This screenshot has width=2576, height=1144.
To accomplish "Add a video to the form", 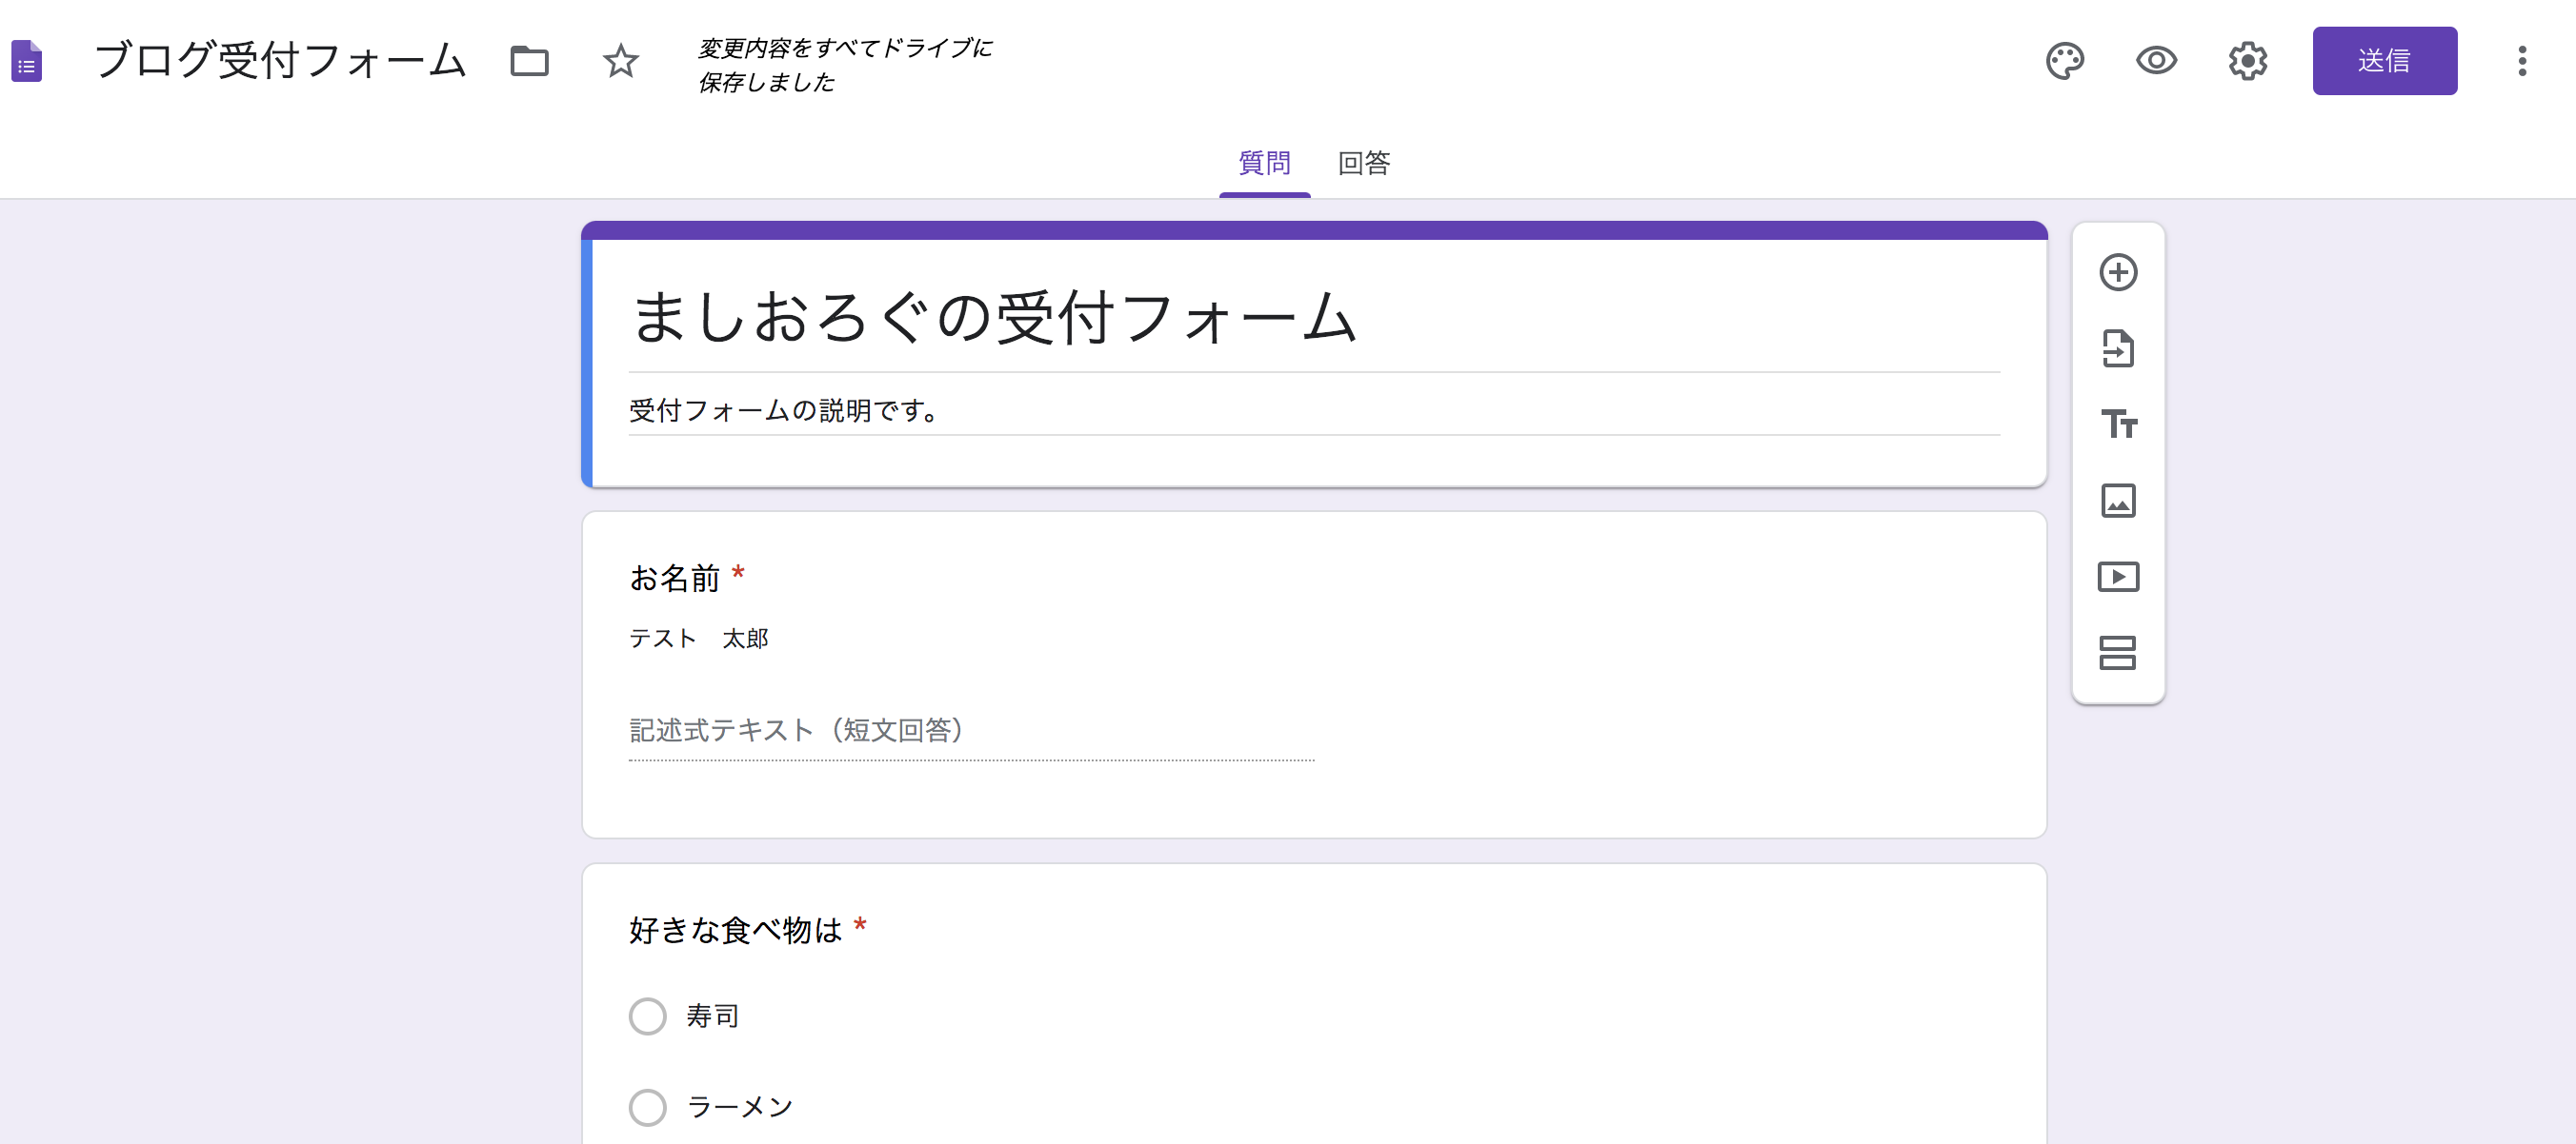I will click(x=2118, y=577).
